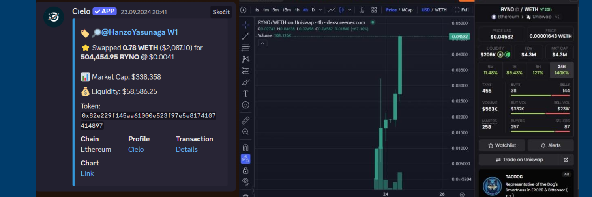Select the XABCD pattern tool
The image size is (592, 197).
pos(245,59)
